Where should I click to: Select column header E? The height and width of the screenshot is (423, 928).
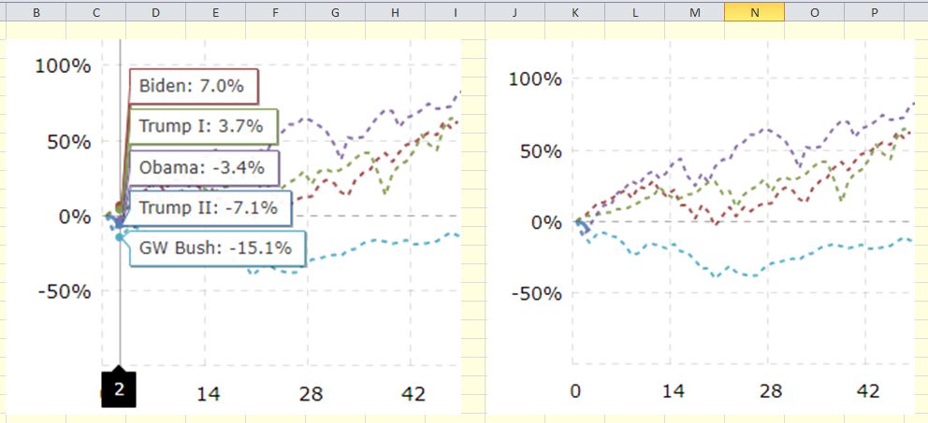[215, 11]
